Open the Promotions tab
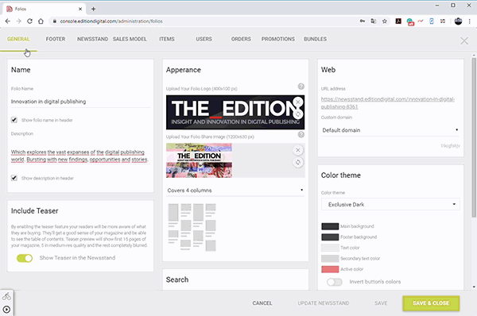 coord(278,39)
